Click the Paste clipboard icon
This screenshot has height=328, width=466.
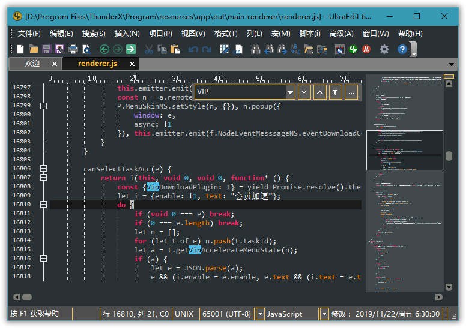(175, 49)
